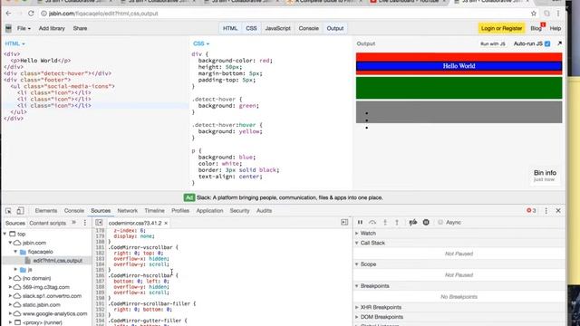580x326 pixels.
Task: Open the CSS panel language dropdown
Action: (201, 43)
